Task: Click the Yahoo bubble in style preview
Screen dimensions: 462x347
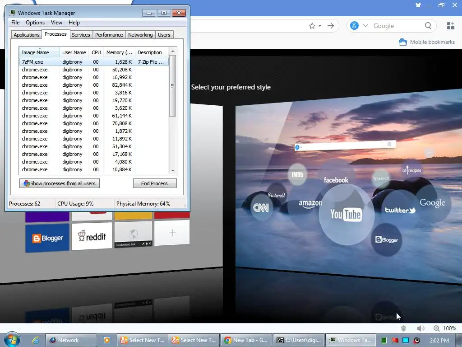Action: point(381,178)
